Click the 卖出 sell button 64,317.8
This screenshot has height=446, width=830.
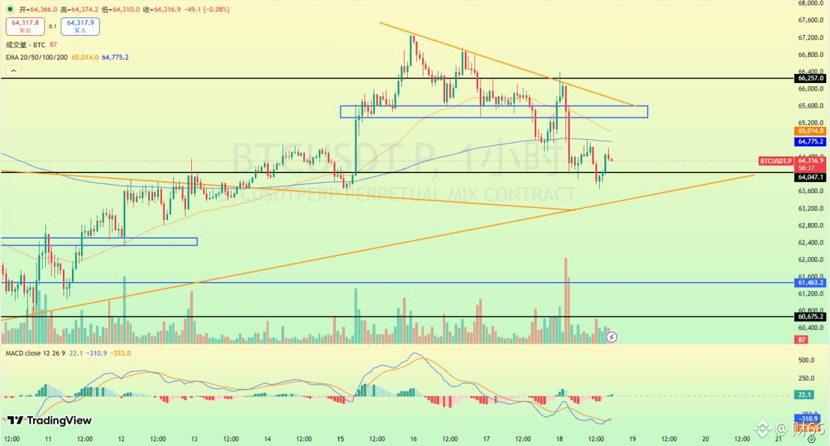(25, 26)
